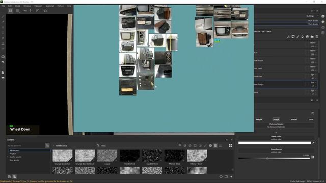Image resolution: width=326 pixels, height=183 pixels.
Task: Open the Python menu
Action: click(x=61, y=6)
